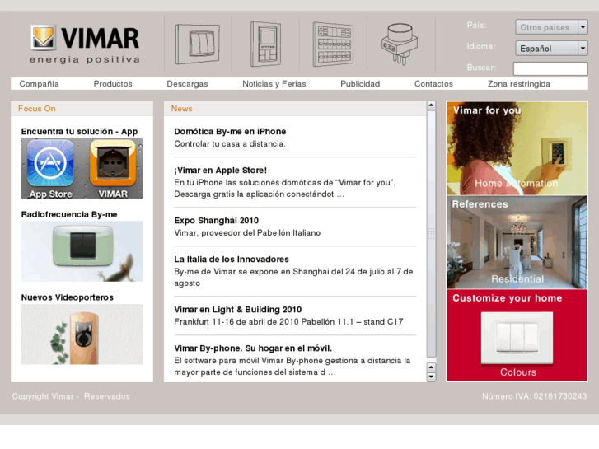Click 'Controlar tu casa a distancia.' text

click(x=230, y=143)
